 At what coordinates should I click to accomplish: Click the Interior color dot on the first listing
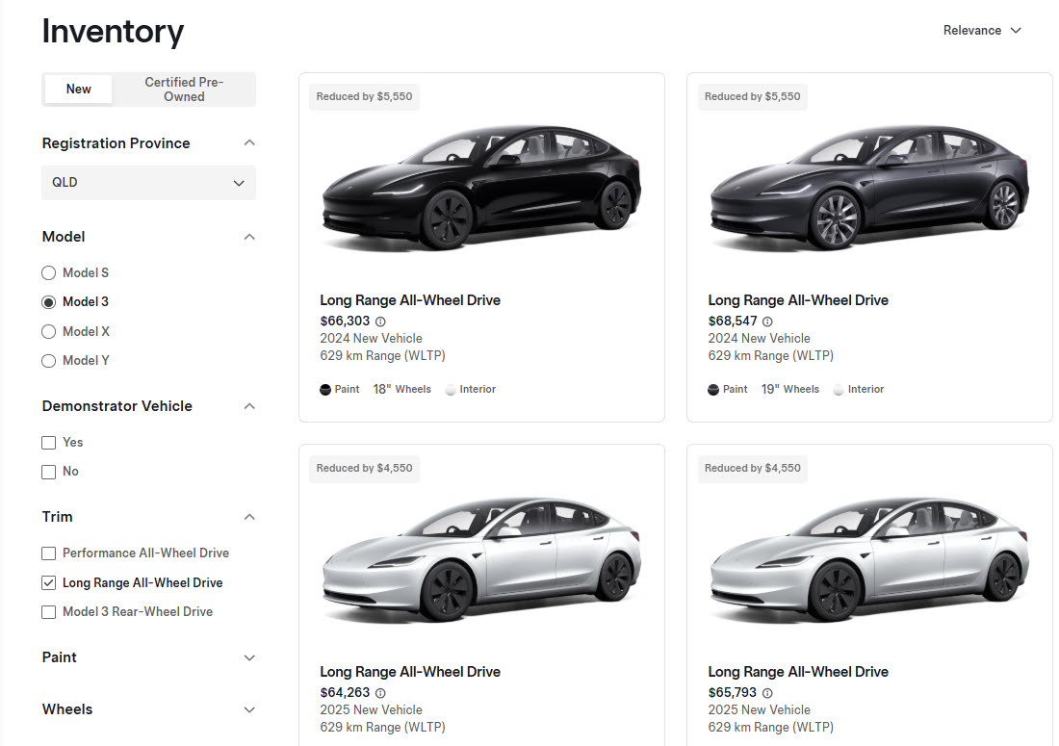(450, 389)
